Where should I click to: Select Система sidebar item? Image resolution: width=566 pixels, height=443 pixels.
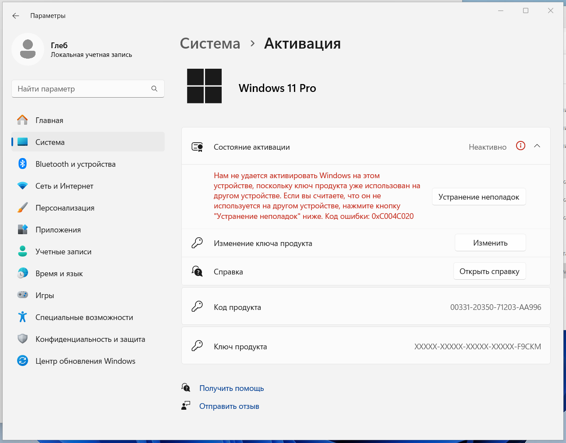(88, 142)
